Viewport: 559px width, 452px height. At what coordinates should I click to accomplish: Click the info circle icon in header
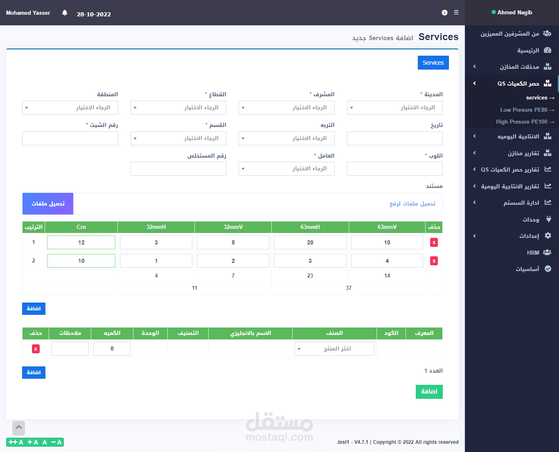pos(444,13)
